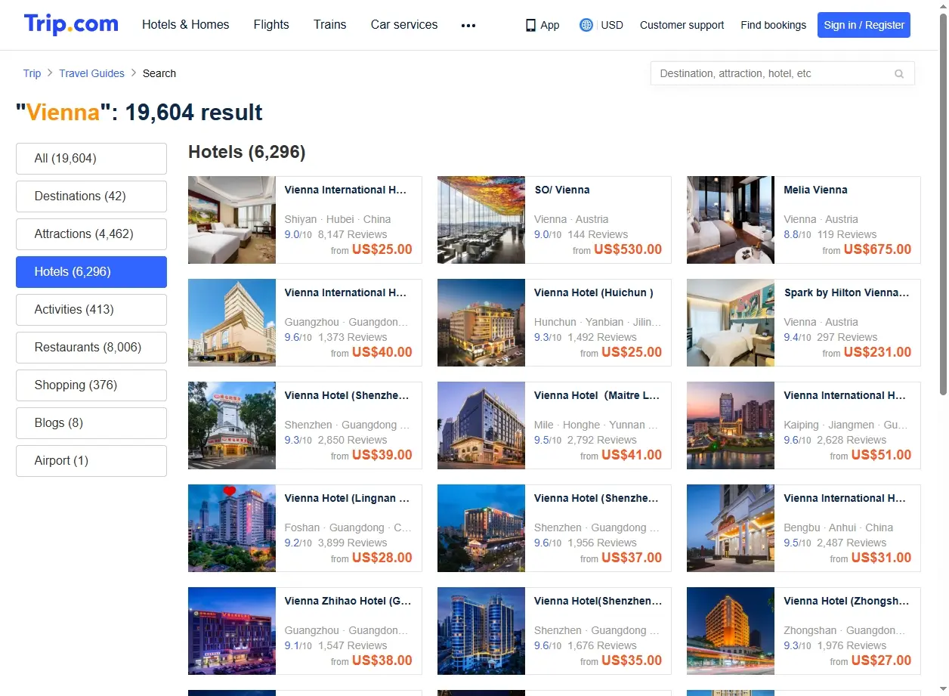Click 3,899 Reviews text
The height and width of the screenshot is (696, 949).
click(x=353, y=543)
